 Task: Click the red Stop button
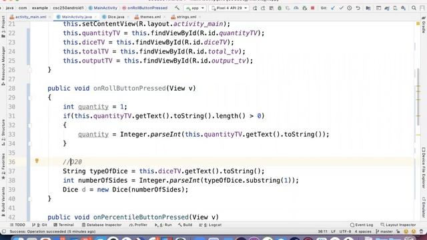click(x=313, y=8)
